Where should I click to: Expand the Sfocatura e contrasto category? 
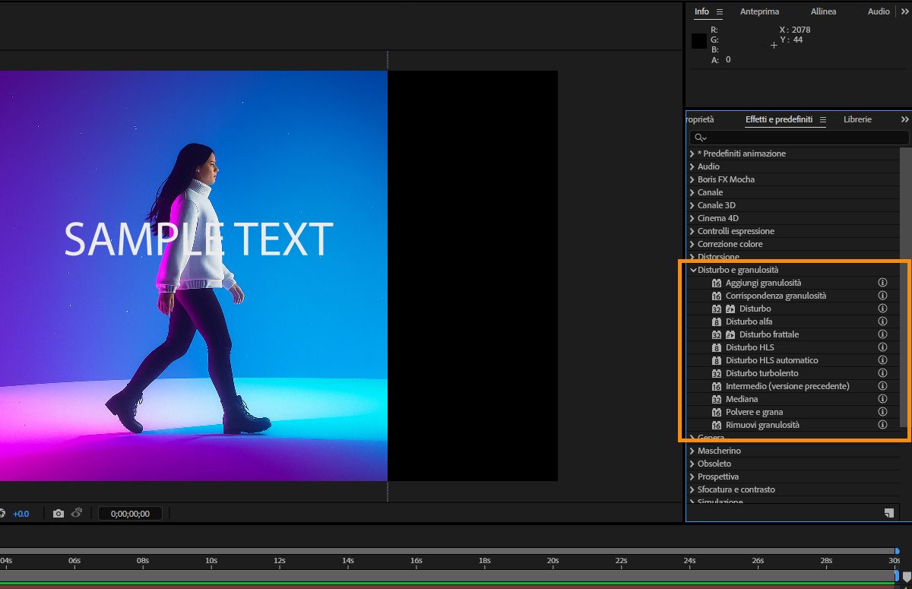coord(692,489)
